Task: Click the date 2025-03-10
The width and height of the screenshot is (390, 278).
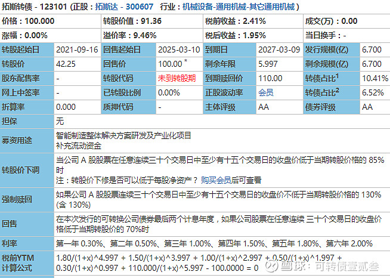Action: pyautogui.click(x=179, y=50)
